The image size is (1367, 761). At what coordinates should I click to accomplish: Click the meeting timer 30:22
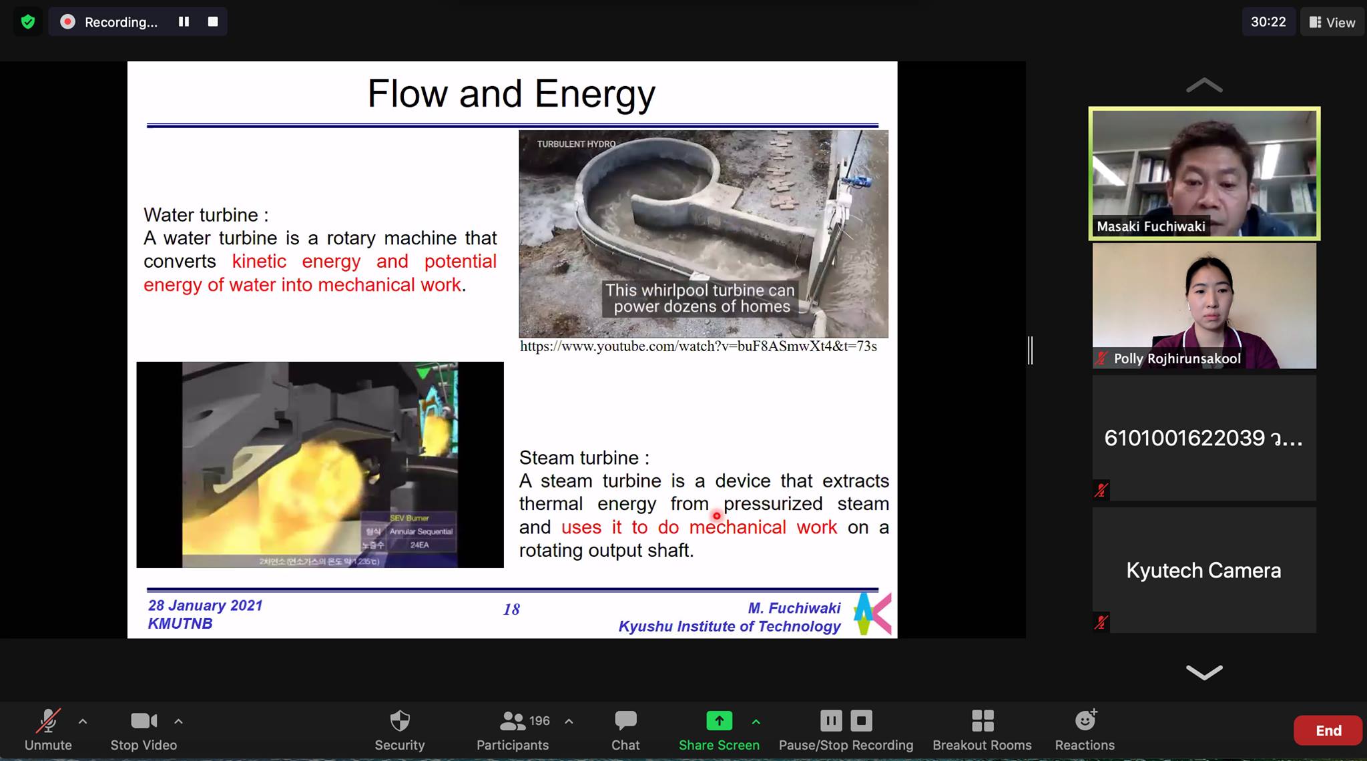point(1268,22)
